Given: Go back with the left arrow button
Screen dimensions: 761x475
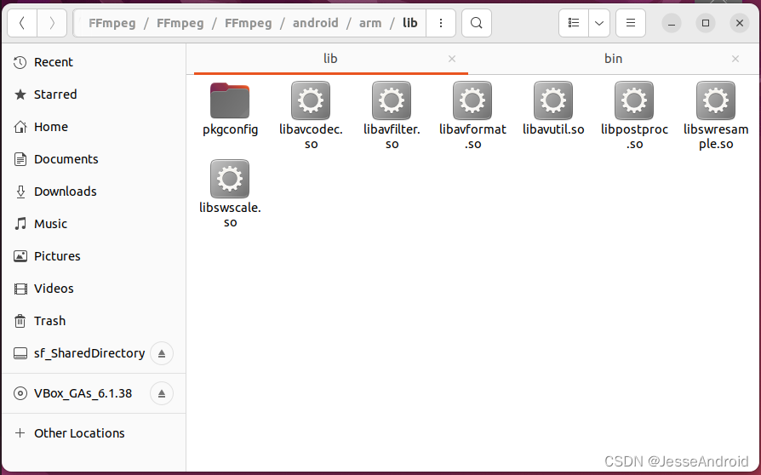Looking at the screenshot, I should 22,23.
